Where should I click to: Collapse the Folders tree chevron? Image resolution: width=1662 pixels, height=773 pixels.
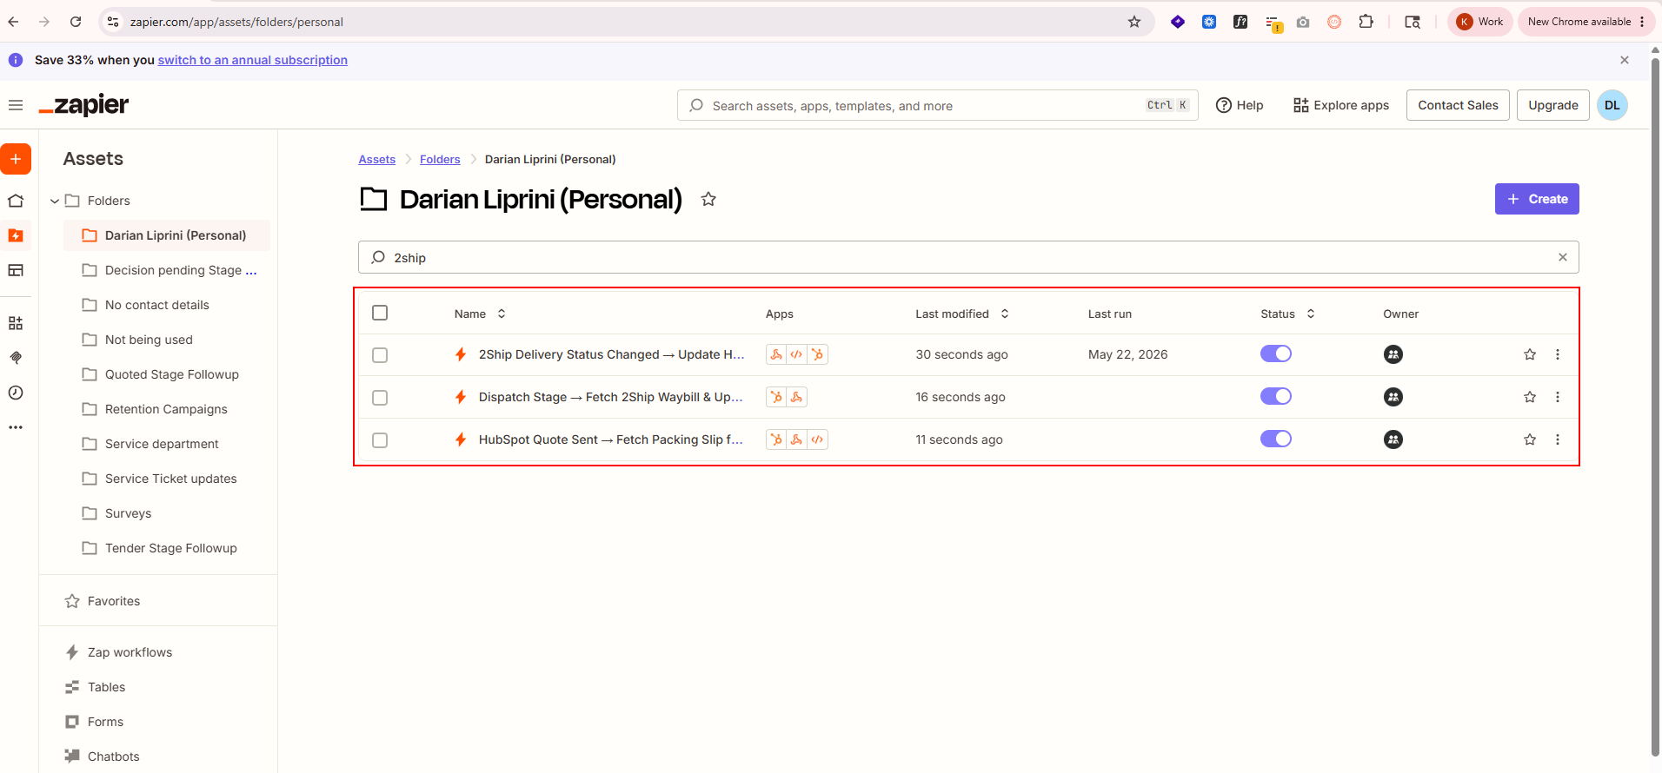coord(55,201)
